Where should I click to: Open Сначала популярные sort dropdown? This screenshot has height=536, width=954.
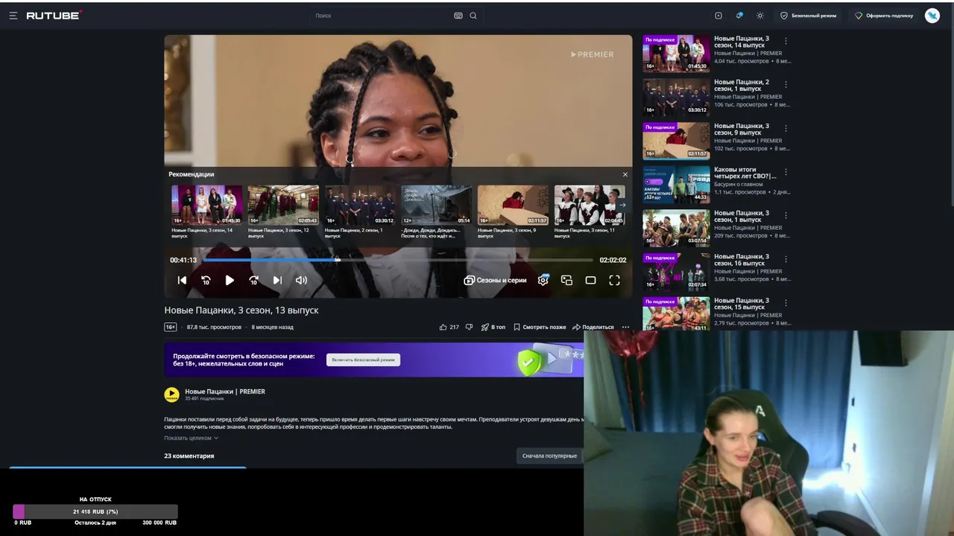tap(549, 456)
